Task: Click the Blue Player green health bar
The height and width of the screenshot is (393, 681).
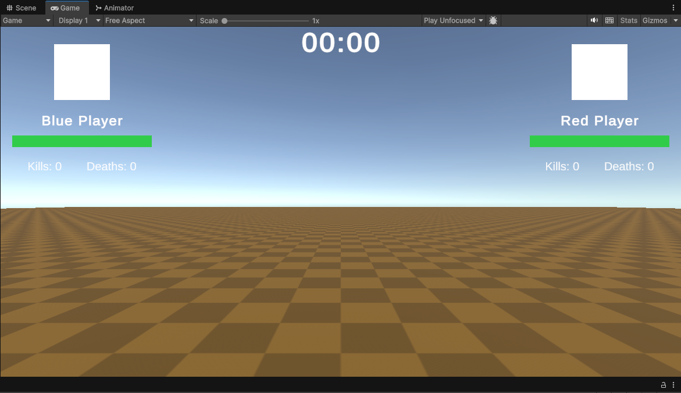Action: [x=82, y=141]
